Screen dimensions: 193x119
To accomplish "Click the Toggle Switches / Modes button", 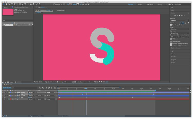I will pyautogui.click(x=36, y=116).
